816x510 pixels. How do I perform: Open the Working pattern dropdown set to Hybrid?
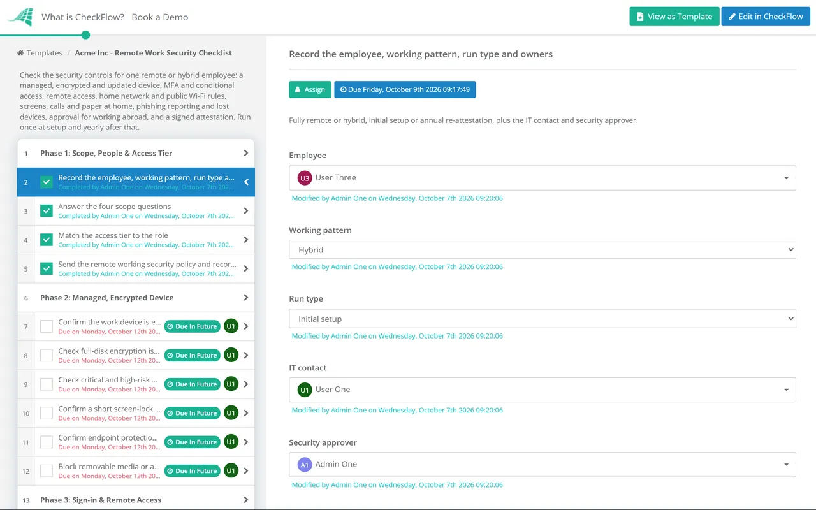pyautogui.click(x=543, y=250)
